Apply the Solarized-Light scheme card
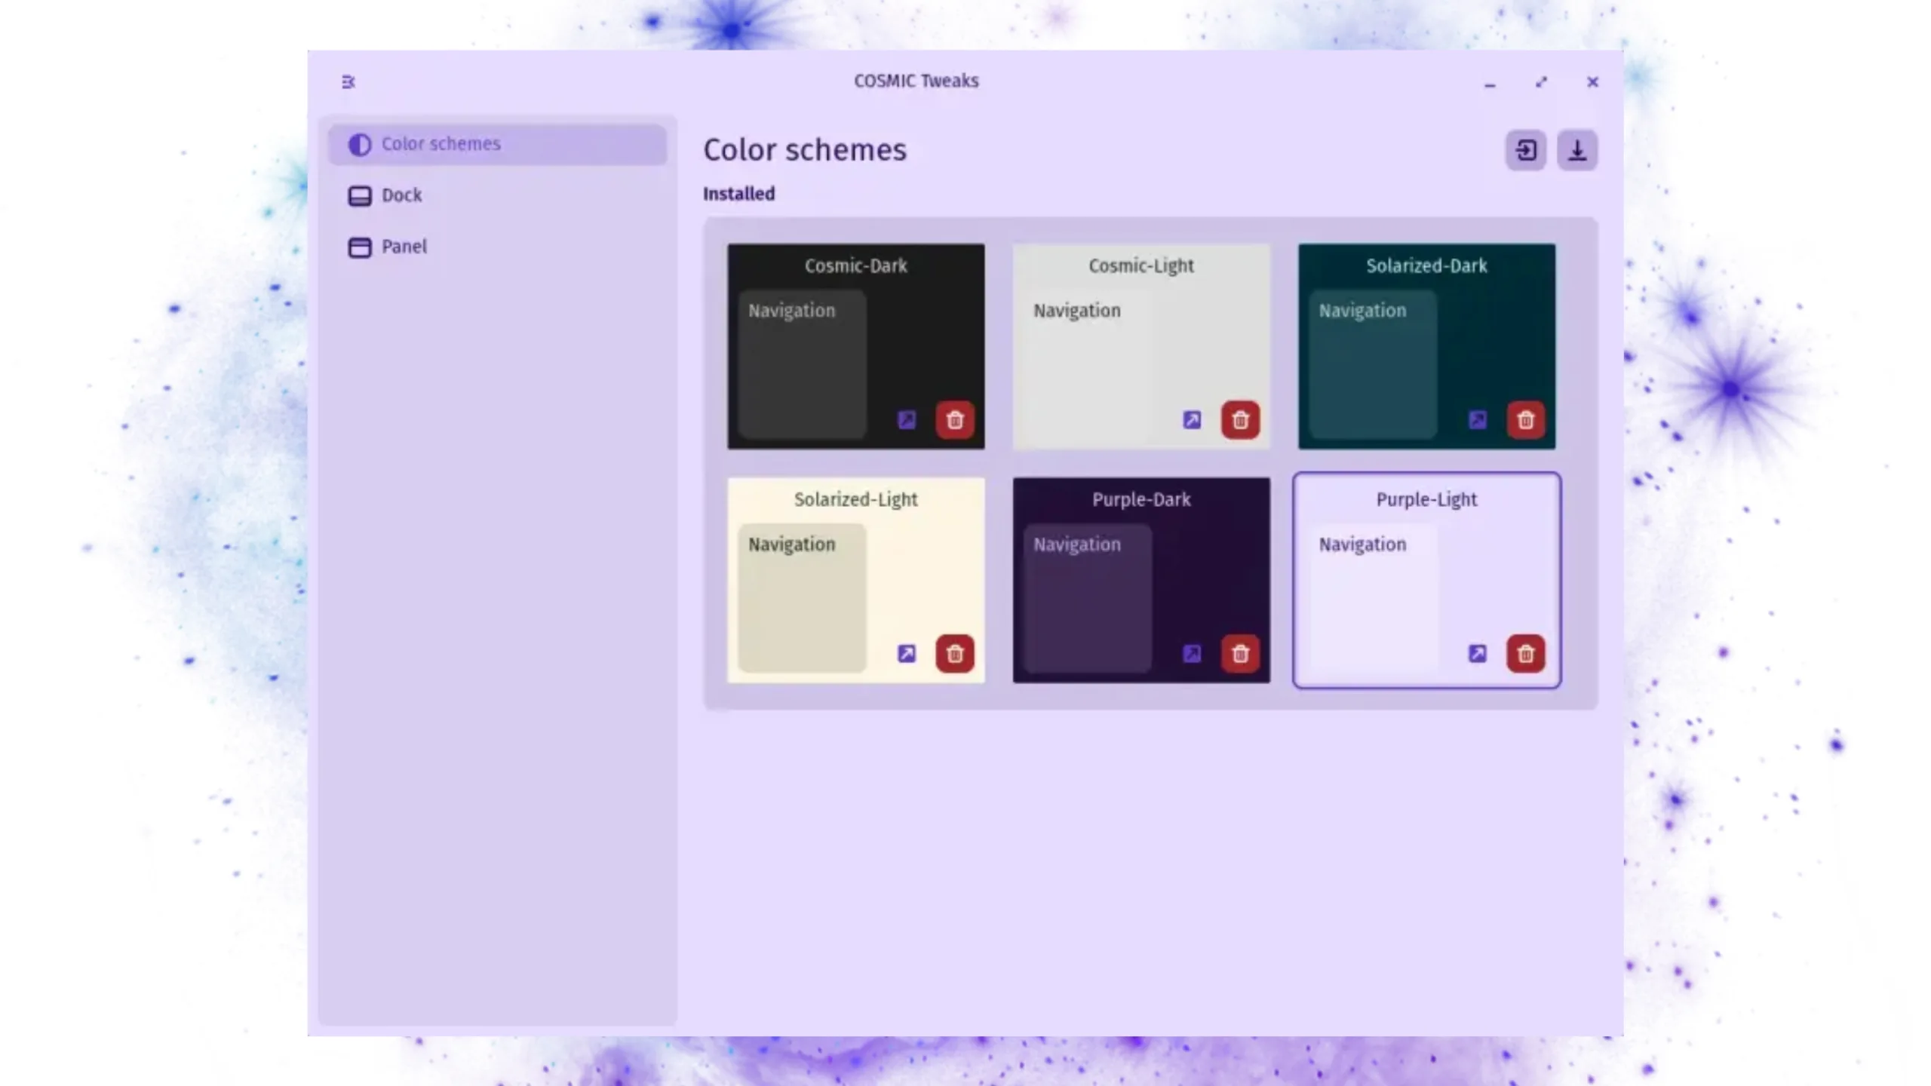Screen dimensions: 1931x1086 pyautogui.click(x=856, y=580)
